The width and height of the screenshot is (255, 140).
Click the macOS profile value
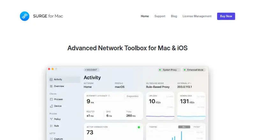pos(120,87)
